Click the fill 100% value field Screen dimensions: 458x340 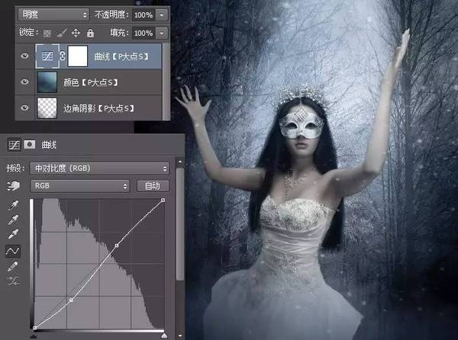click(x=144, y=33)
